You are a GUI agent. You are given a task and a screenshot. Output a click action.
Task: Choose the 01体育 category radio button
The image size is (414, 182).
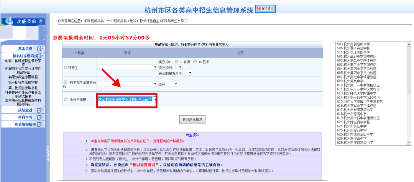[176, 61]
